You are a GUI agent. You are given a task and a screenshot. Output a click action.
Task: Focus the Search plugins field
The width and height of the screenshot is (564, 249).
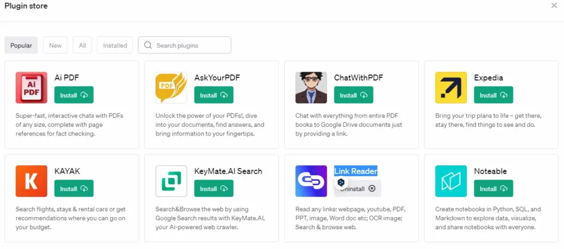coord(185,45)
